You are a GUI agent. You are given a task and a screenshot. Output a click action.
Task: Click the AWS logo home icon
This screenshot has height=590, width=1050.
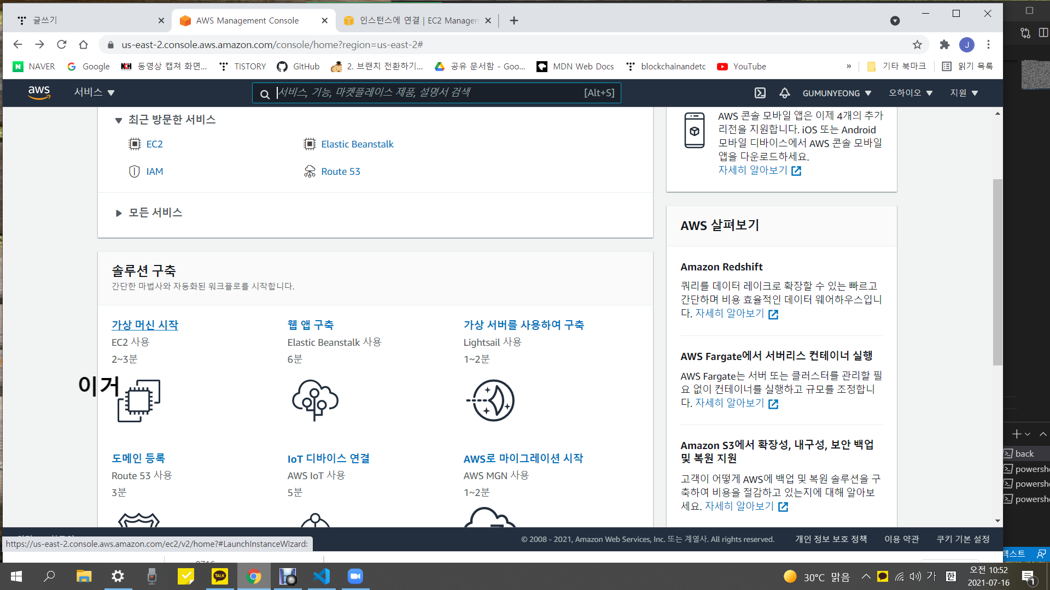(x=39, y=92)
